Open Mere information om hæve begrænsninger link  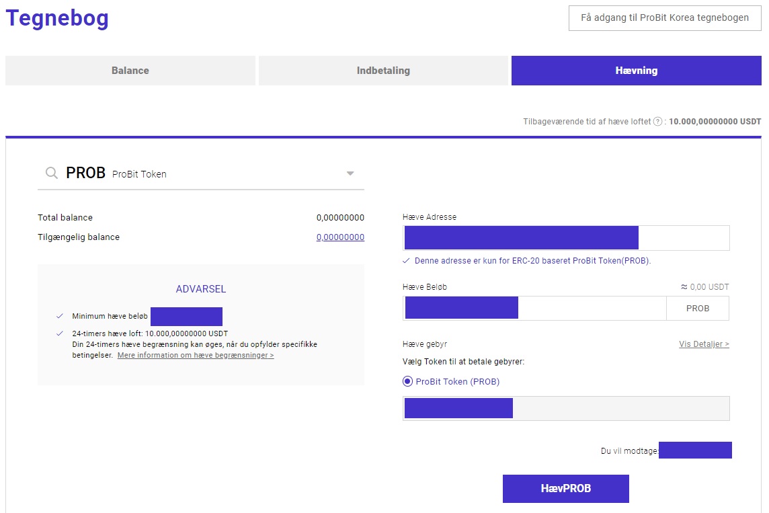[x=196, y=355]
